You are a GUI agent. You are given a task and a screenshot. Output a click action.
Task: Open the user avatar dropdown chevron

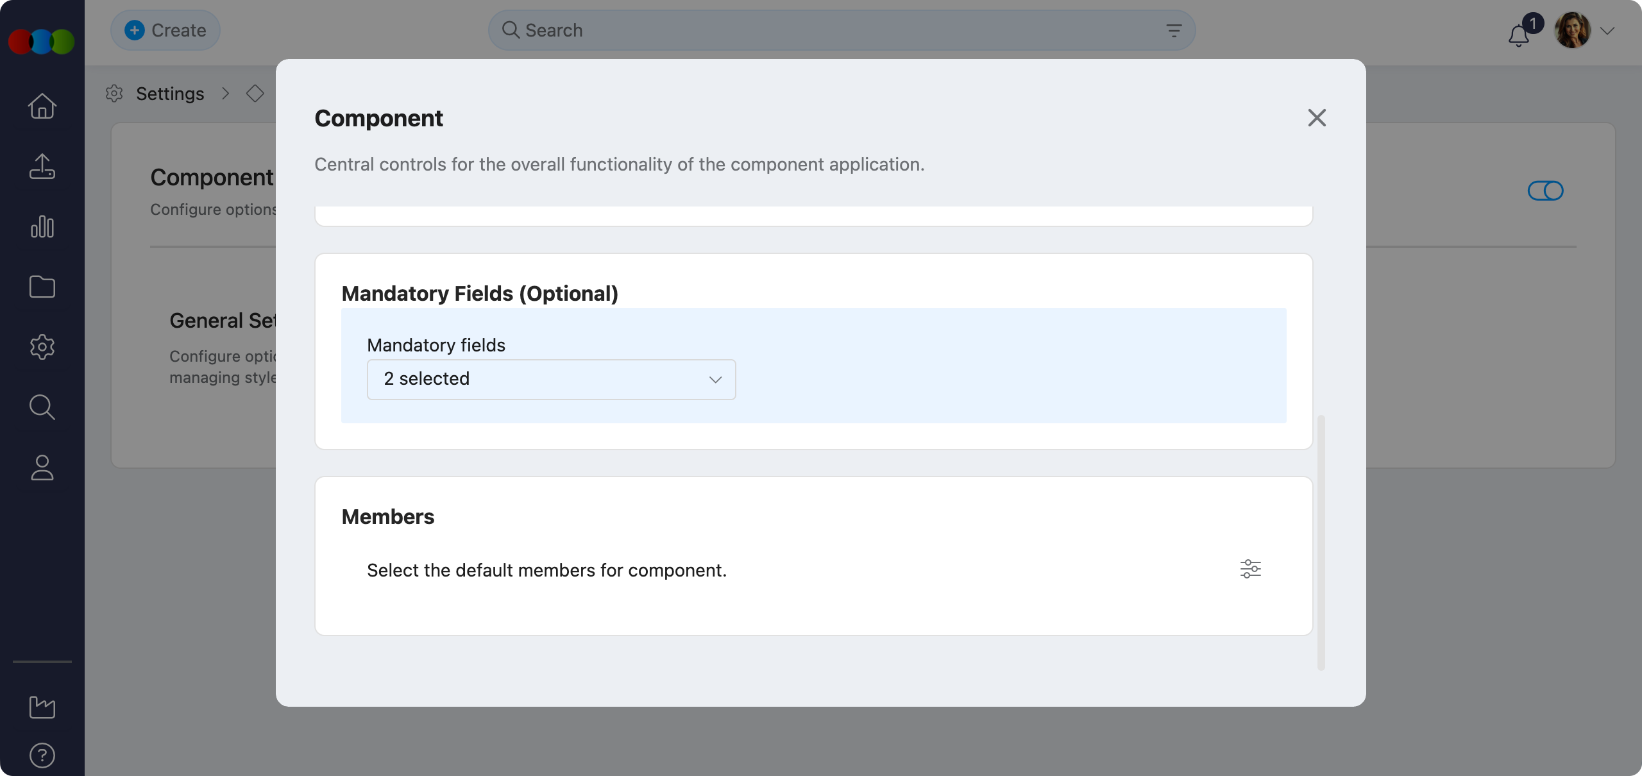coord(1607,31)
